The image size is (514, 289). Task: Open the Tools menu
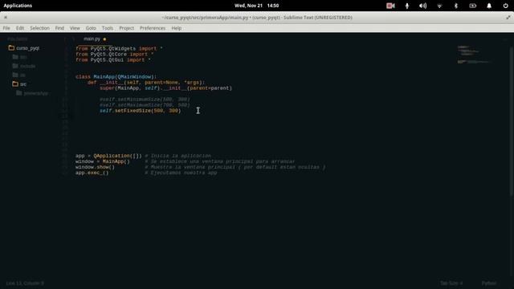[x=107, y=28]
